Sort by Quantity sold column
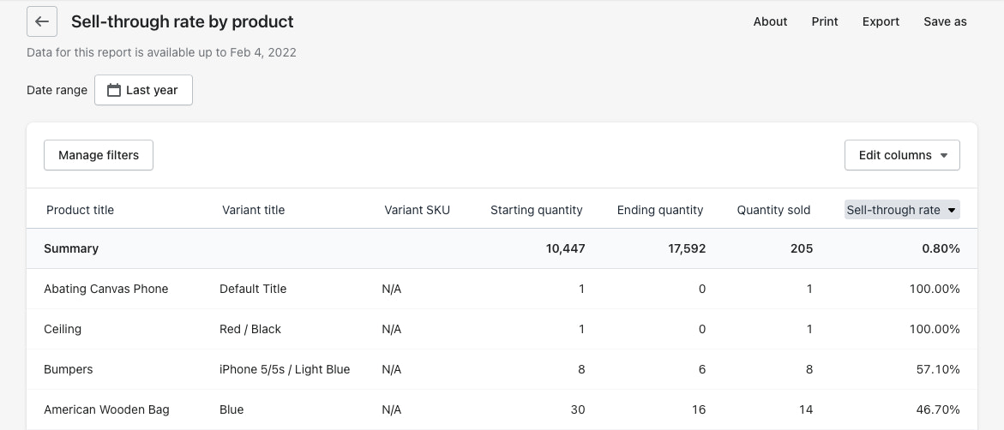The width and height of the screenshot is (1004, 430). 773,210
